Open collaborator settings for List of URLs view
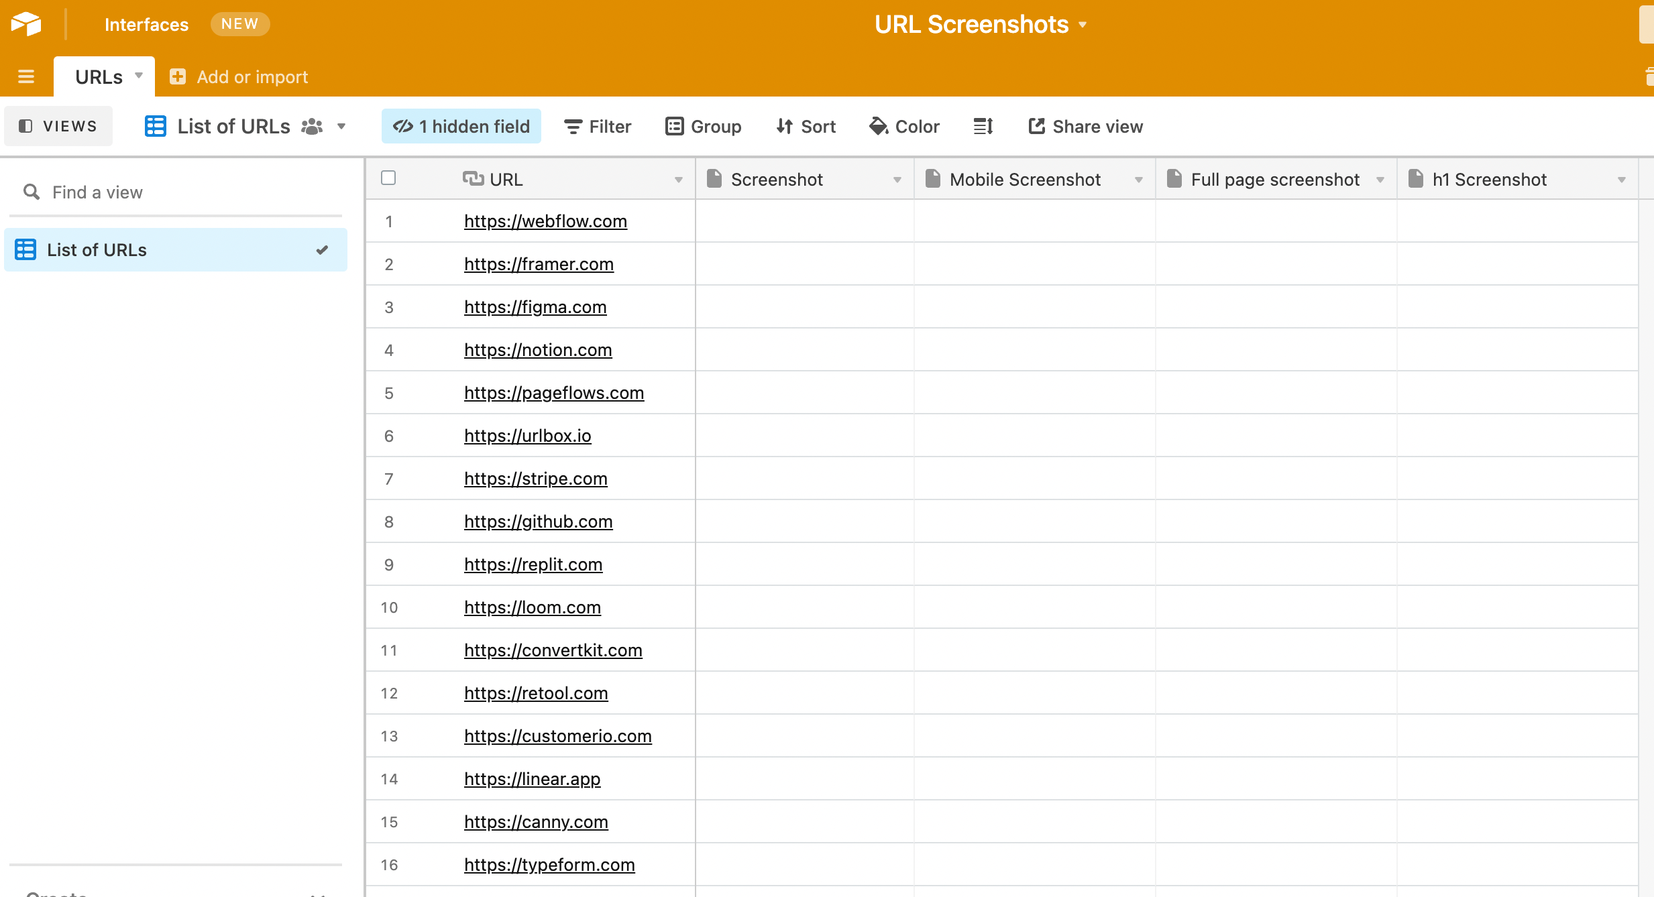The image size is (1654, 897). (x=312, y=126)
